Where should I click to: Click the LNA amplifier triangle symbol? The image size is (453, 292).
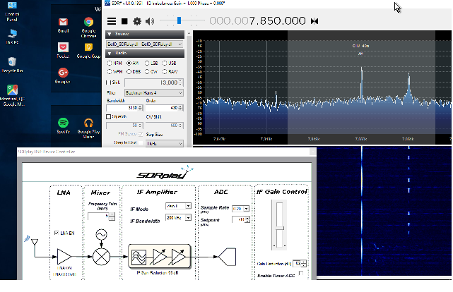pos(64,257)
